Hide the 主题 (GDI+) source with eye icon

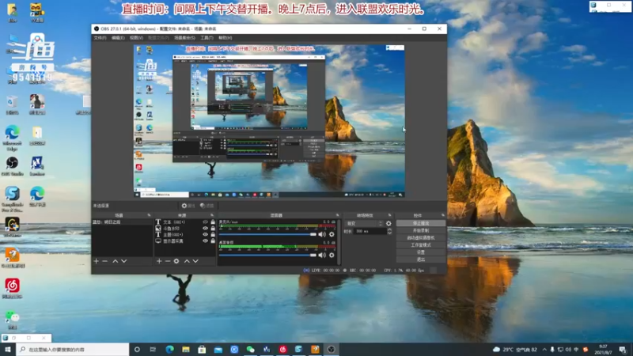pyautogui.click(x=205, y=234)
